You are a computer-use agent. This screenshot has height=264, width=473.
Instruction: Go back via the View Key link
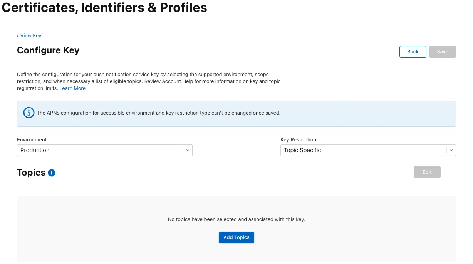click(31, 36)
